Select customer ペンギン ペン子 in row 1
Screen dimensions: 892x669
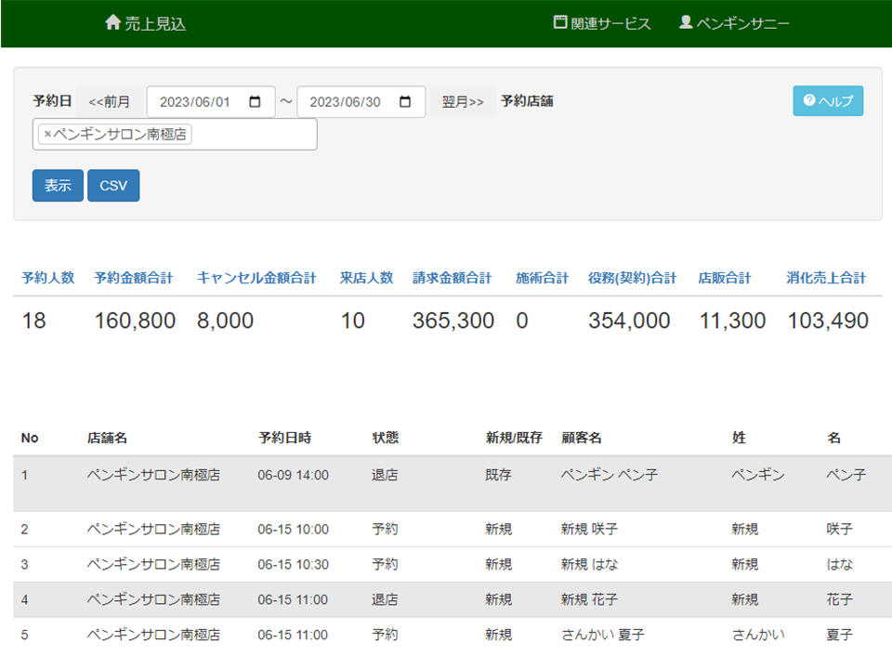pos(610,475)
